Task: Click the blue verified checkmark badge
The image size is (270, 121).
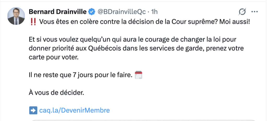Action: click(x=91, y=12)
